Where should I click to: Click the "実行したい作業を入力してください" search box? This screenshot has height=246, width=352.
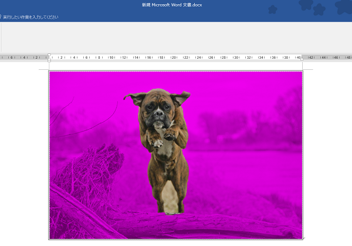31,17
